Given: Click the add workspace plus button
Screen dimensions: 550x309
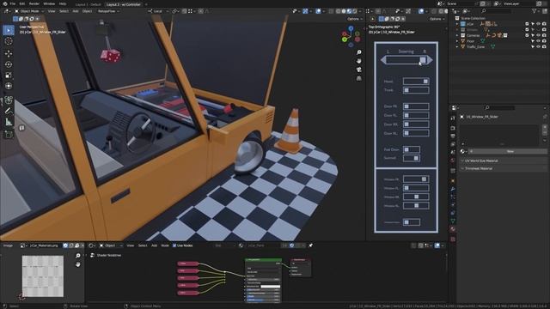Looking at the screenshot, I should point(146,4).
